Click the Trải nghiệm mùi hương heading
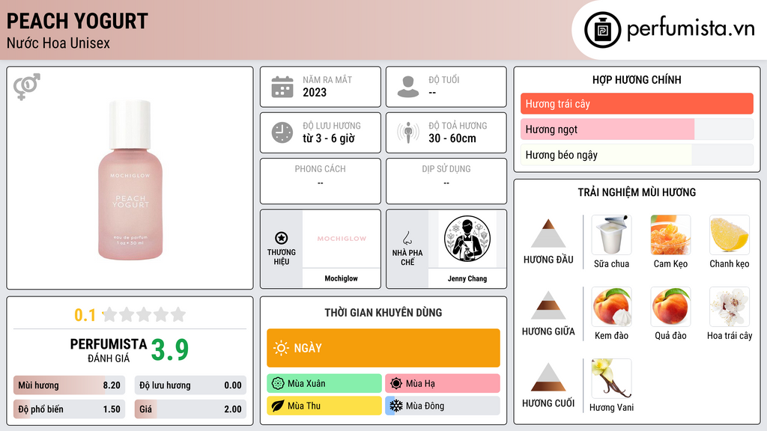 coord(637,192)
